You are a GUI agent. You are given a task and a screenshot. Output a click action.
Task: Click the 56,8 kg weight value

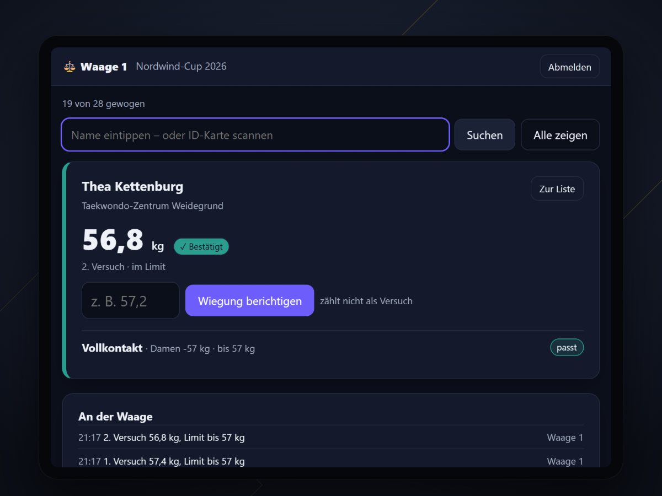click(123, 240)
